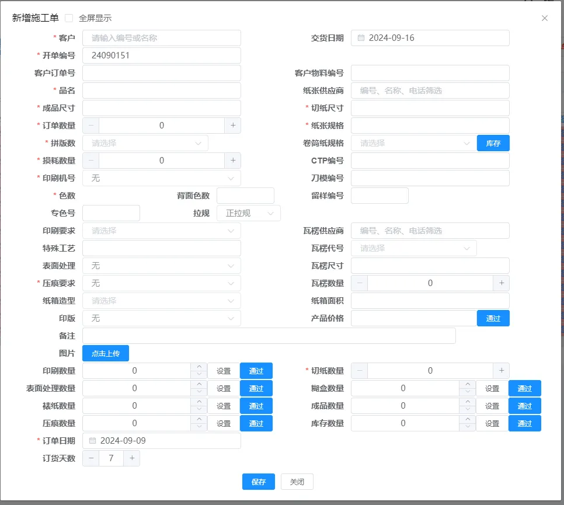This screenshot has height=505, width=564.
Task: Increase 瓦楞数量 with the plus icon
Action: pyautogui.click(x=502, y=283)
